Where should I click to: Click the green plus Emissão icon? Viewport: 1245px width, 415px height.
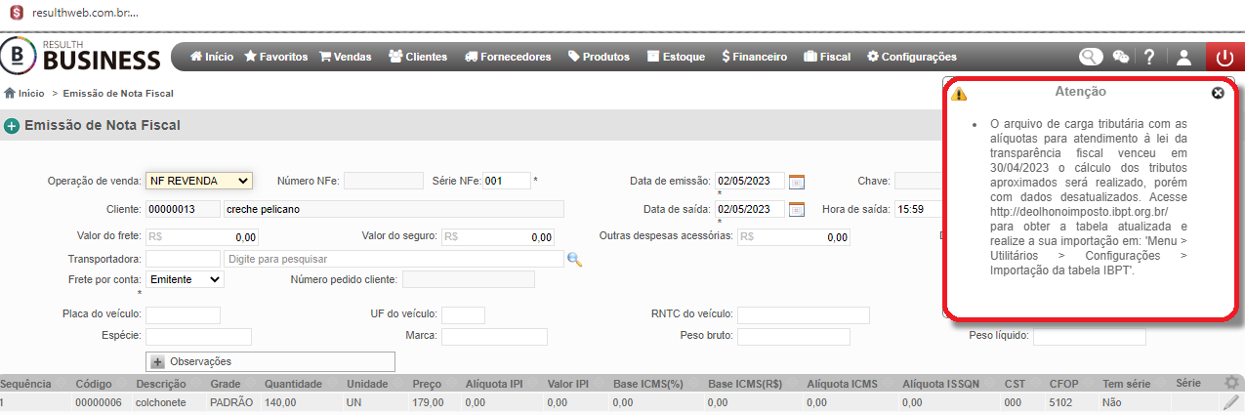point(12,126)
